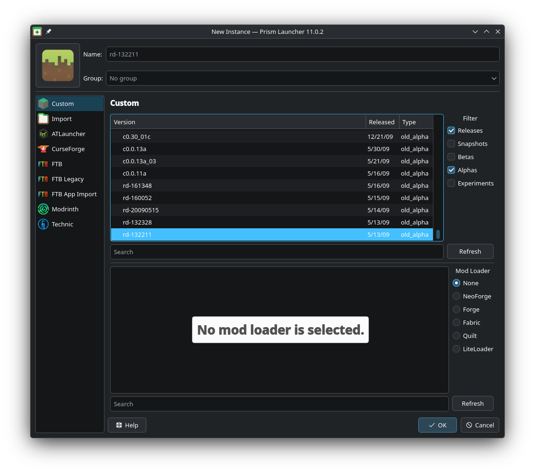Click the Import folder icon
The height and width of the screenshot is (474, 535).
[43, 119]
